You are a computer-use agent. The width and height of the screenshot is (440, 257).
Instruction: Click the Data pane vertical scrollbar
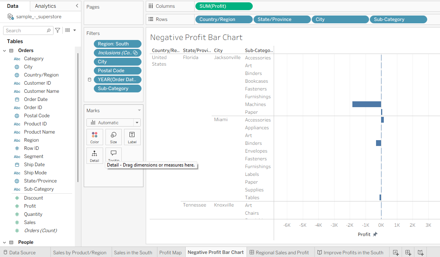(78, 118)
